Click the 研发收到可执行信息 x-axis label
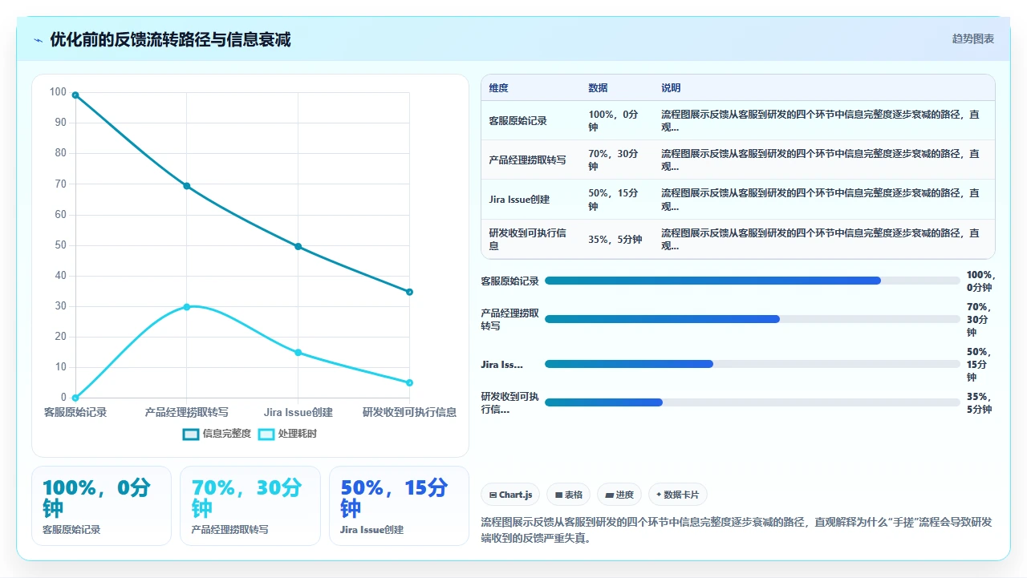Viewport: 1027px width, 578px height. click(409, 413)
